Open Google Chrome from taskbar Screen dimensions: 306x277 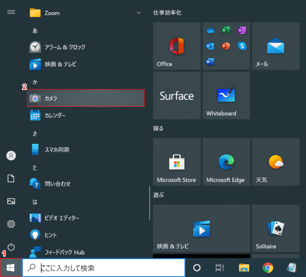tap(267, 268)
